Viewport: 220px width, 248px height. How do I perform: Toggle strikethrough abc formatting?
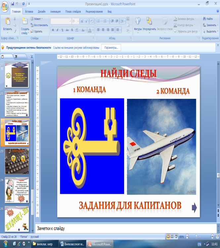click(67, 30)
